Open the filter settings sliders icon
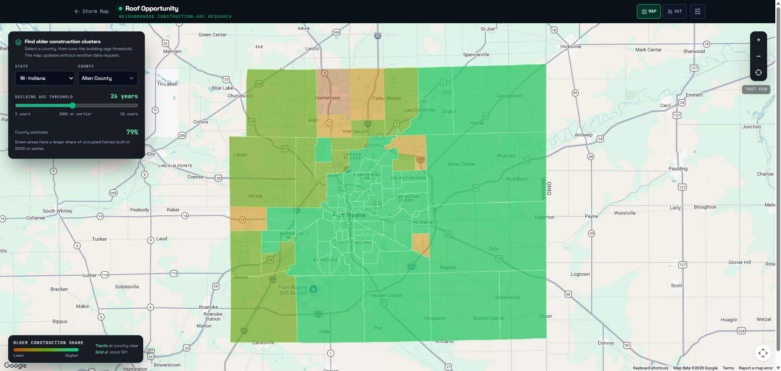Viewport: 781px width, 371px height. (698, 11)
